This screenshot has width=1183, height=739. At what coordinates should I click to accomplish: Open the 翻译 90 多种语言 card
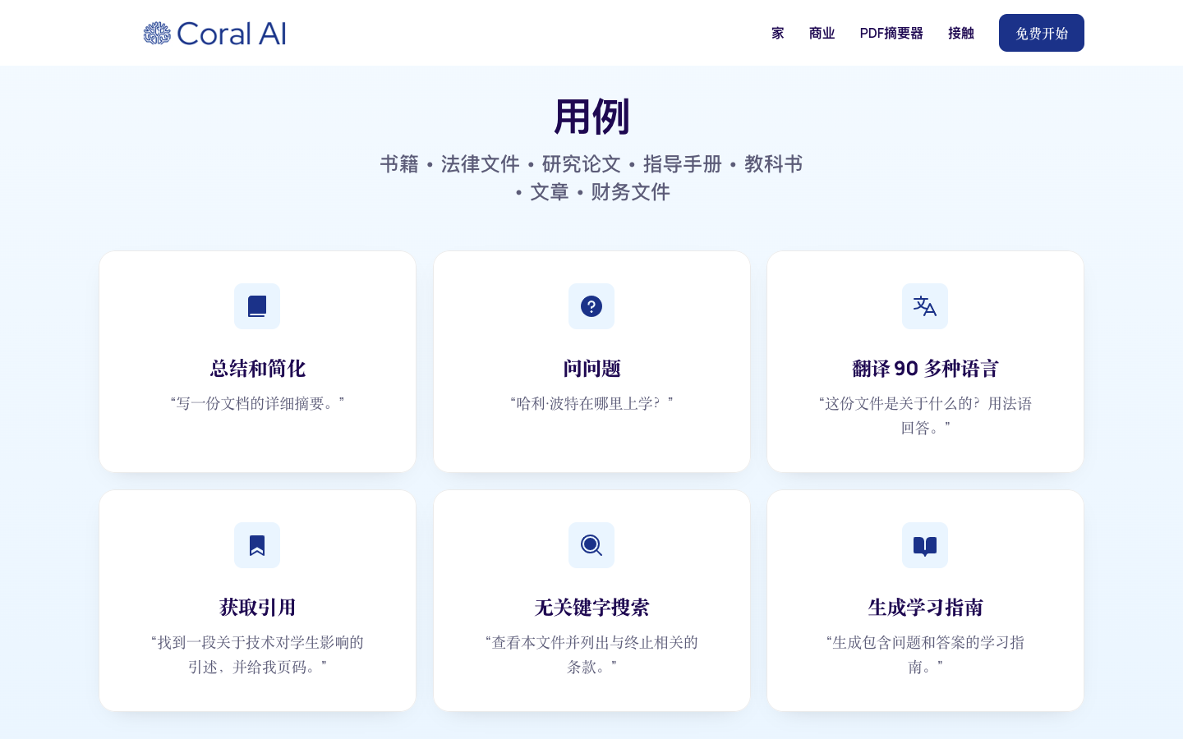click(x=925, y=369)
